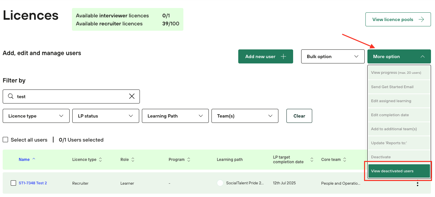Click the magnifying glass search icon
435x197 pixels.
[x=11, y=96]
